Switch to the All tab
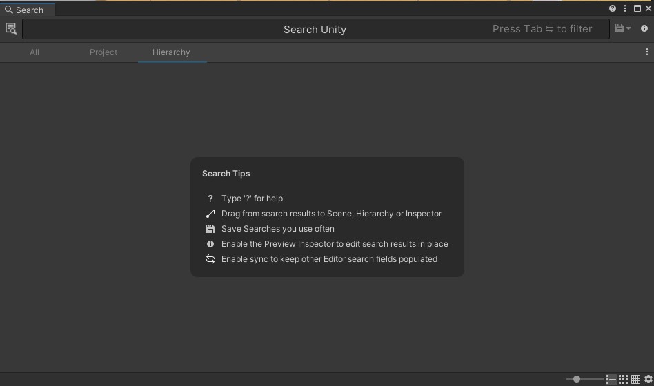 [x=34, y=52]
